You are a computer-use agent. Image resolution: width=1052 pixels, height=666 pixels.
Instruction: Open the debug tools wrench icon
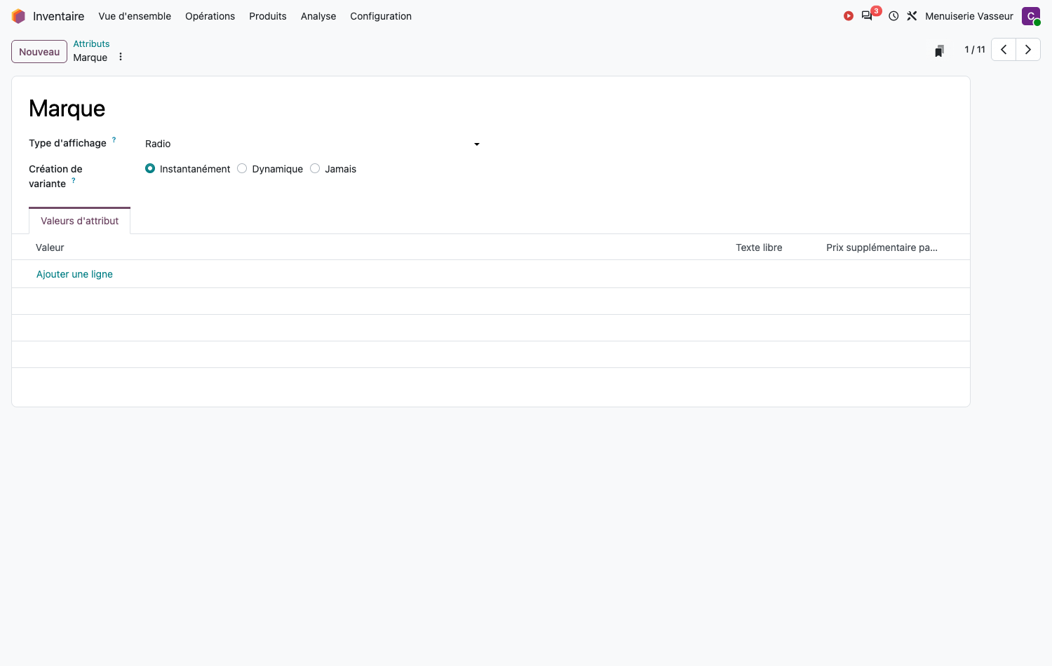tap(912, 16)
